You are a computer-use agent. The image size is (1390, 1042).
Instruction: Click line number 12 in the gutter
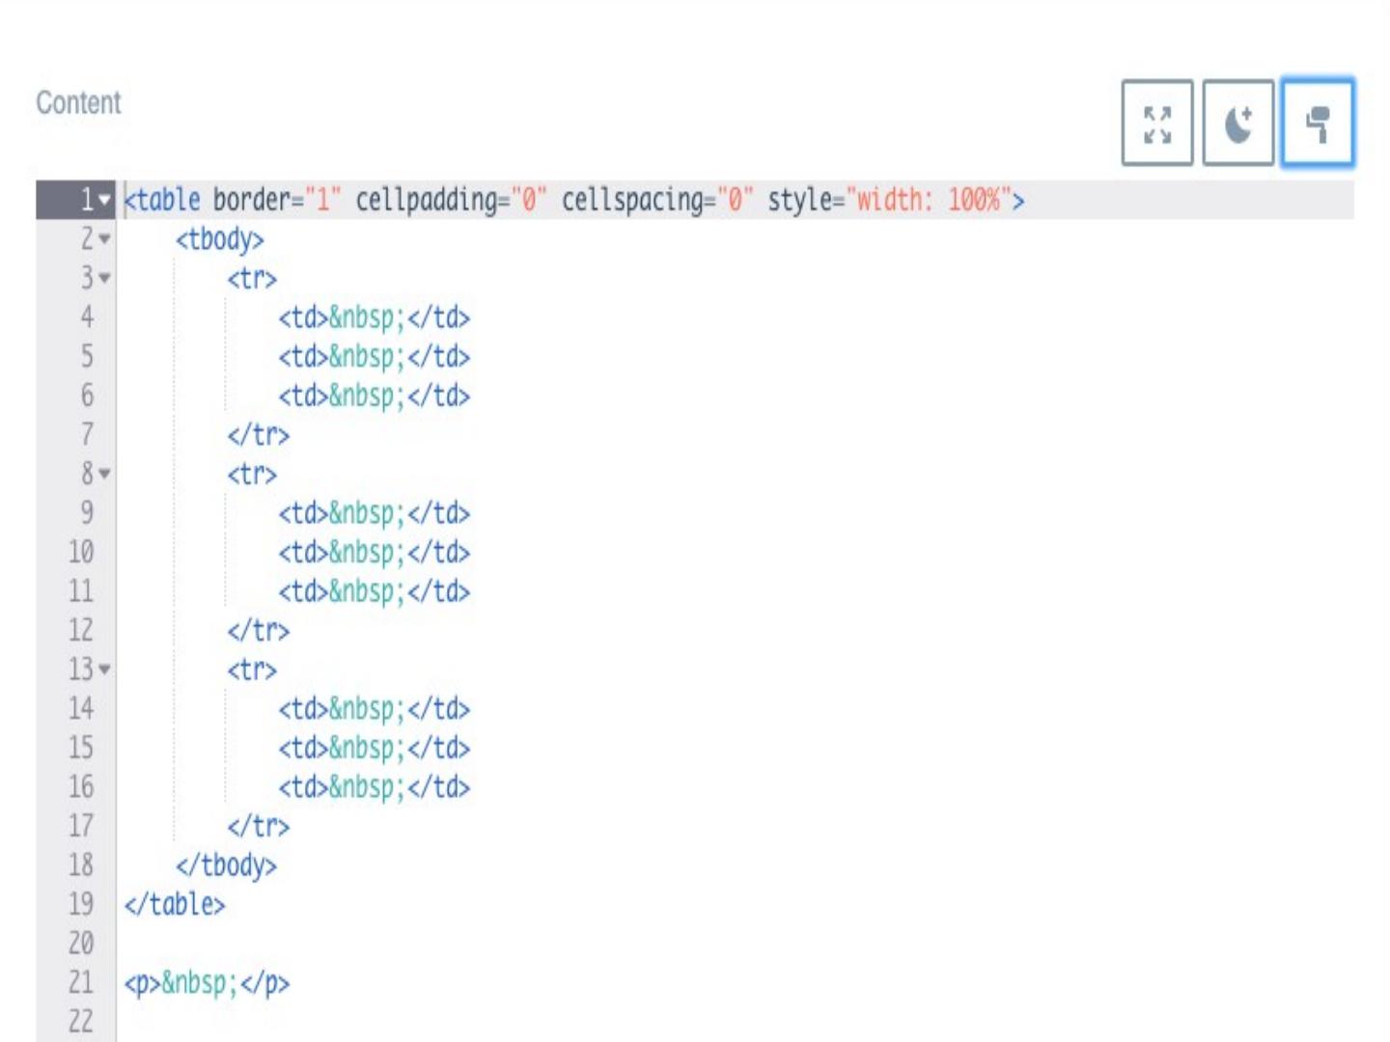(81, 631)
